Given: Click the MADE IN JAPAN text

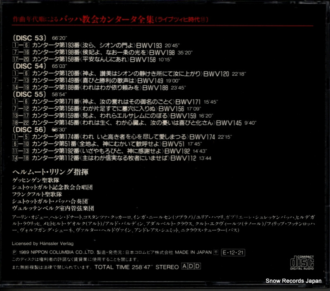Looking at the screenshot, I should point(193,252).
